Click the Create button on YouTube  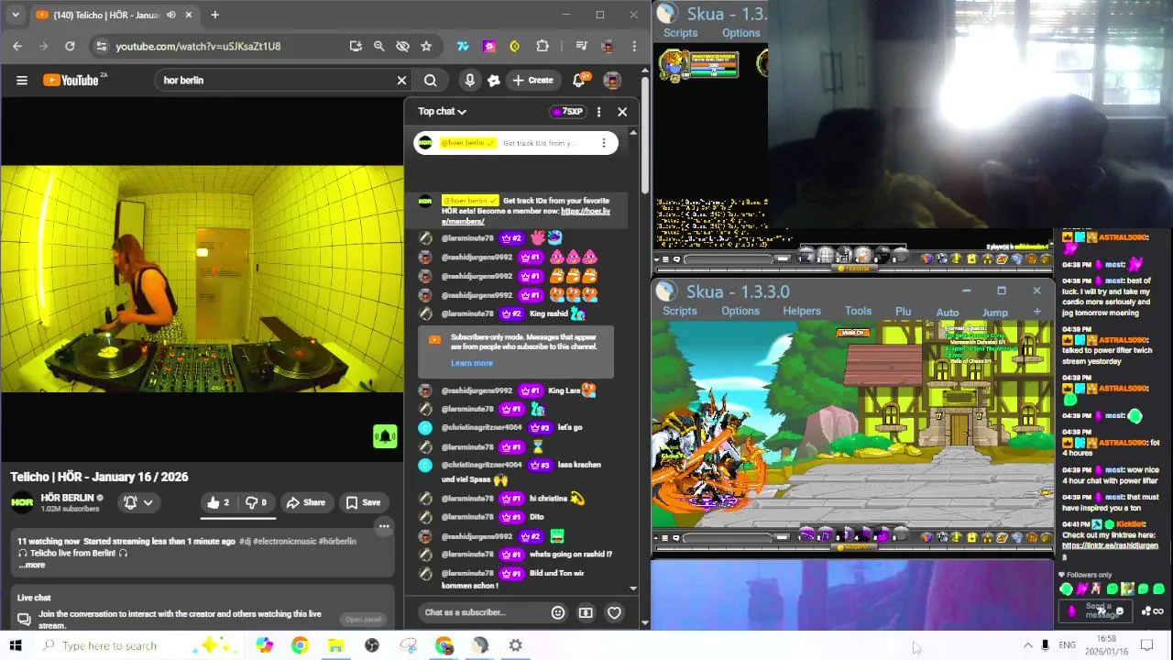(x=532, y=80)
